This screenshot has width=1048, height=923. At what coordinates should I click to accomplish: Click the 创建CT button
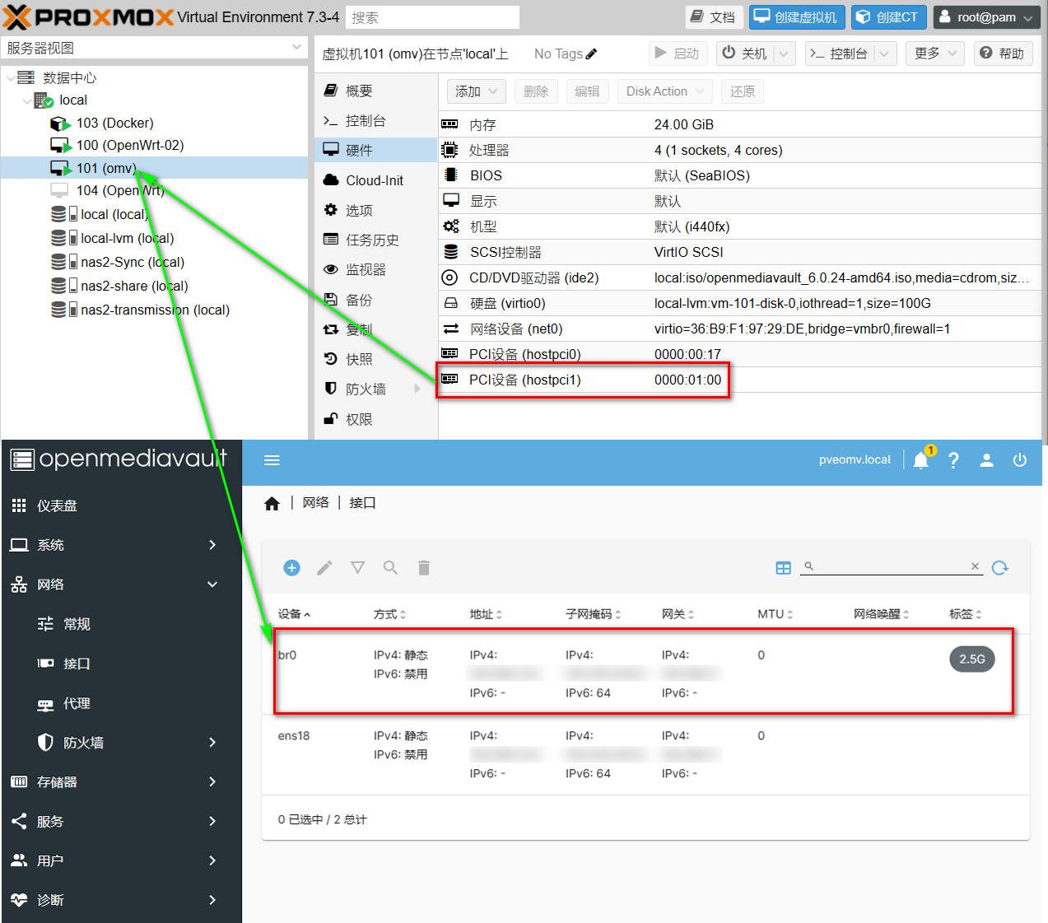coord(888,17)
